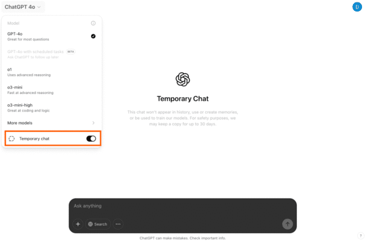Open the three-dots more tools button
Viewport: 365px width, 241px height.
point(118,224)
